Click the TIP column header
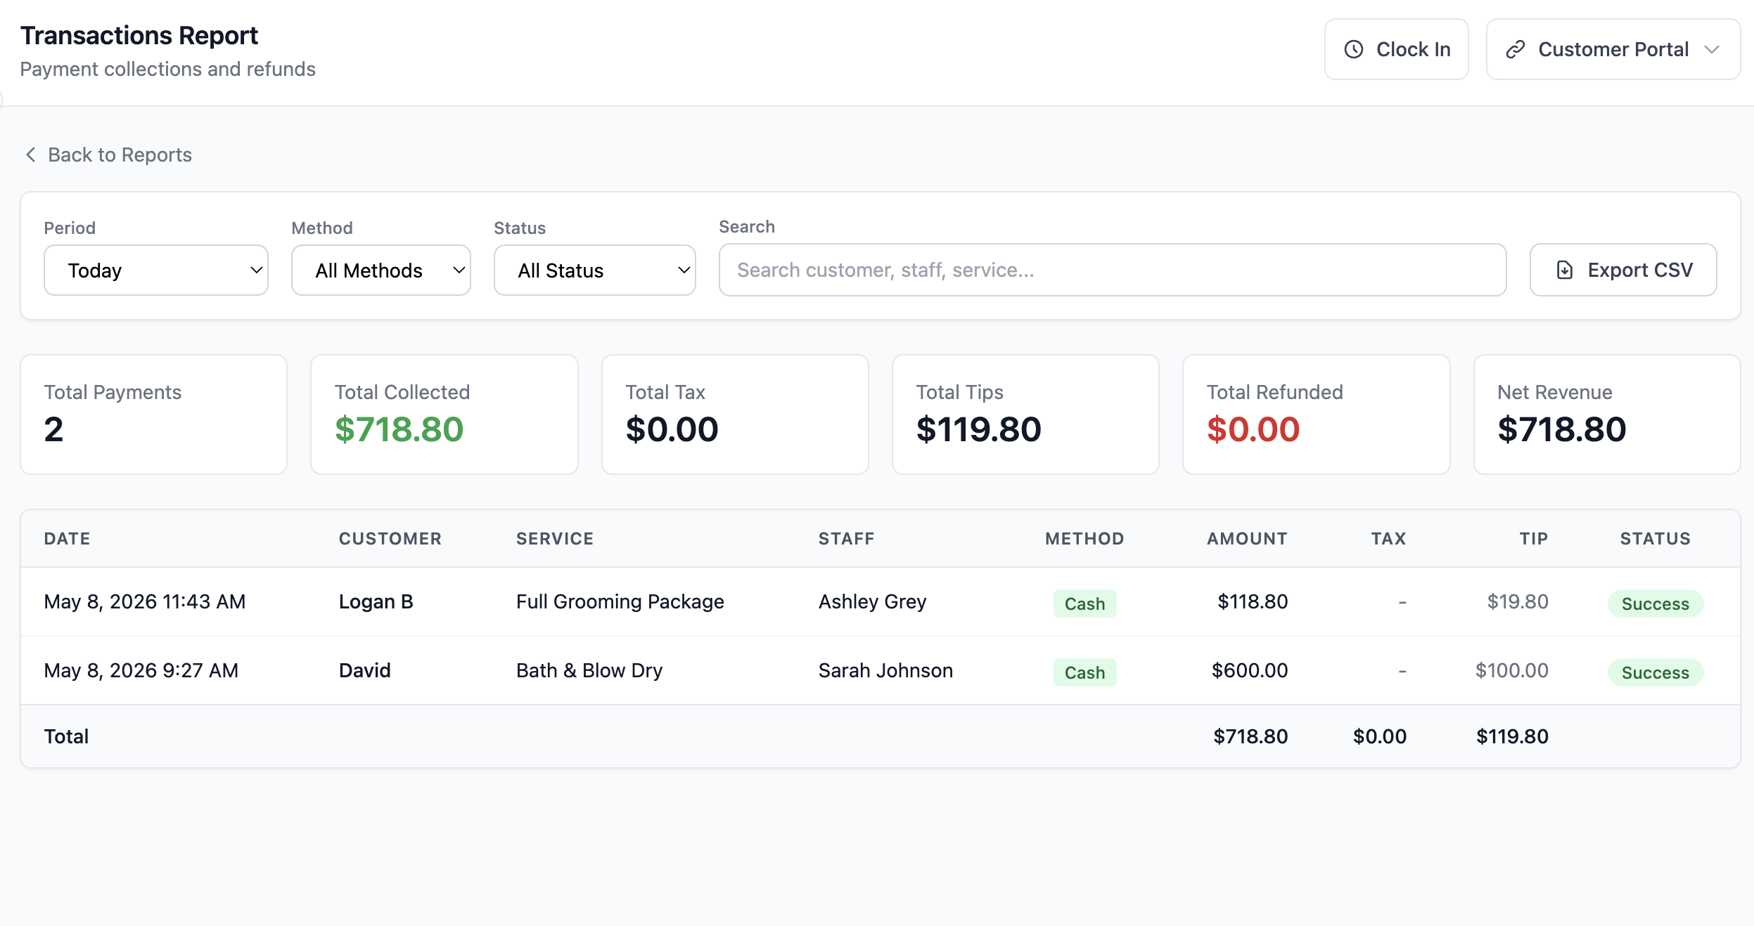 click(x=1533, y=538)
